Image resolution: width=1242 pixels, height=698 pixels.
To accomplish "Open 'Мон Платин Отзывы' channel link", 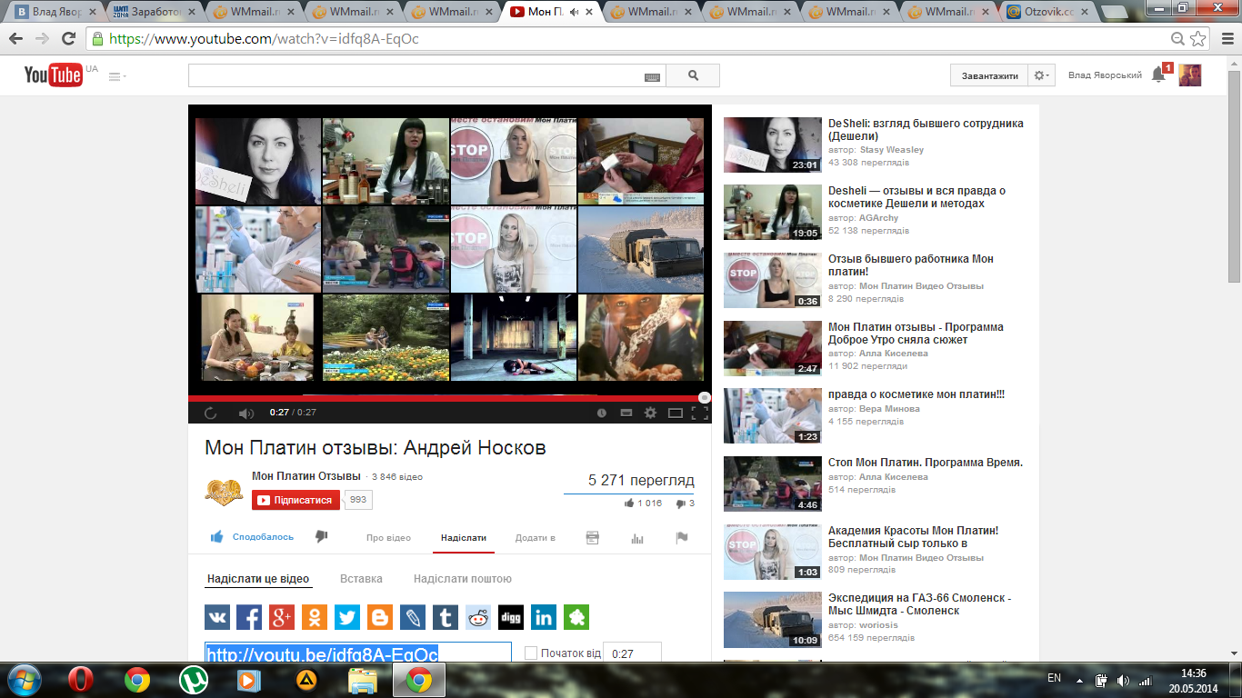I will [x=306, y=476].
